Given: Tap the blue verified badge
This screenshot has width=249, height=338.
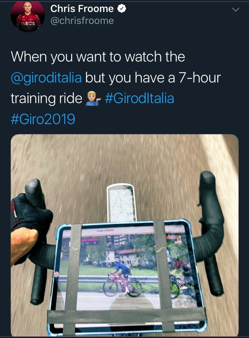Looking at the screenshot, I should (x=122, y=9).
